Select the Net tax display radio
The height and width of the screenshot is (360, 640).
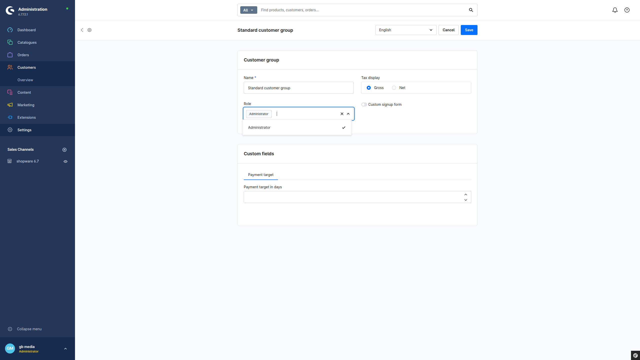394,88
